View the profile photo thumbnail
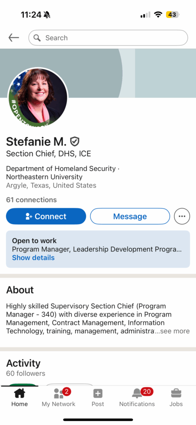This screenshot has width=196, height=425. tap(38, 98)
